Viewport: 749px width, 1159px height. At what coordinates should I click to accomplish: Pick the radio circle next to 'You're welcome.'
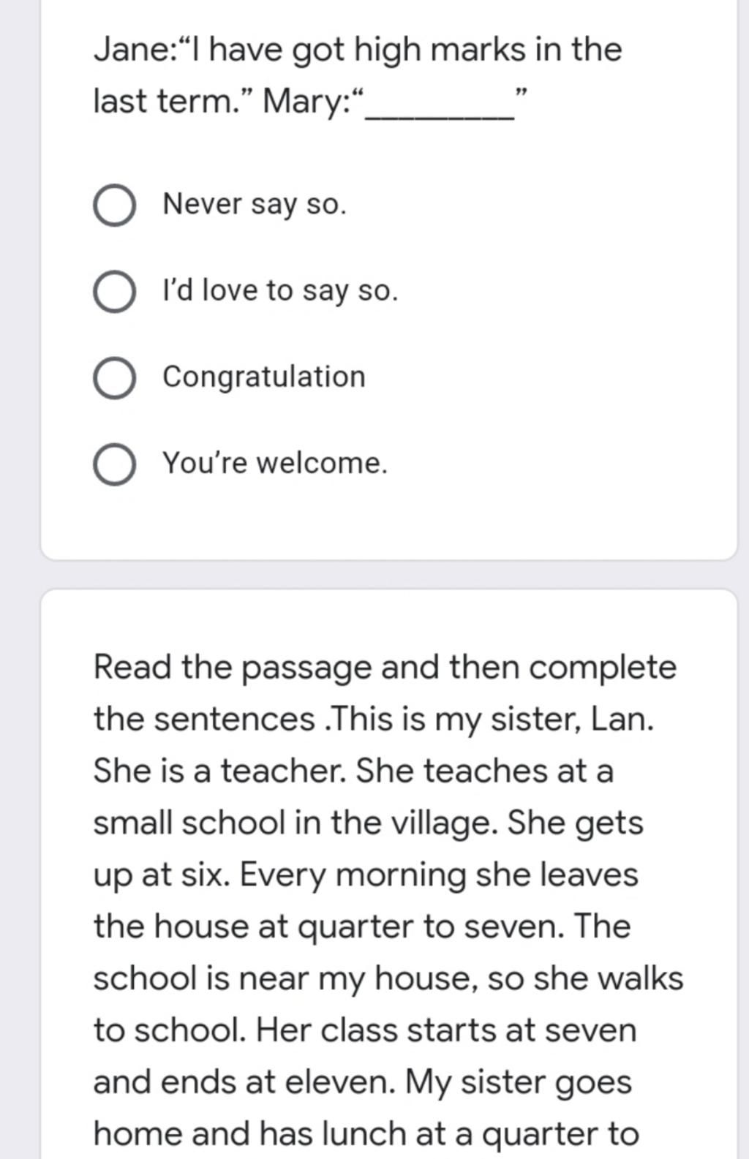click(114, 465)
